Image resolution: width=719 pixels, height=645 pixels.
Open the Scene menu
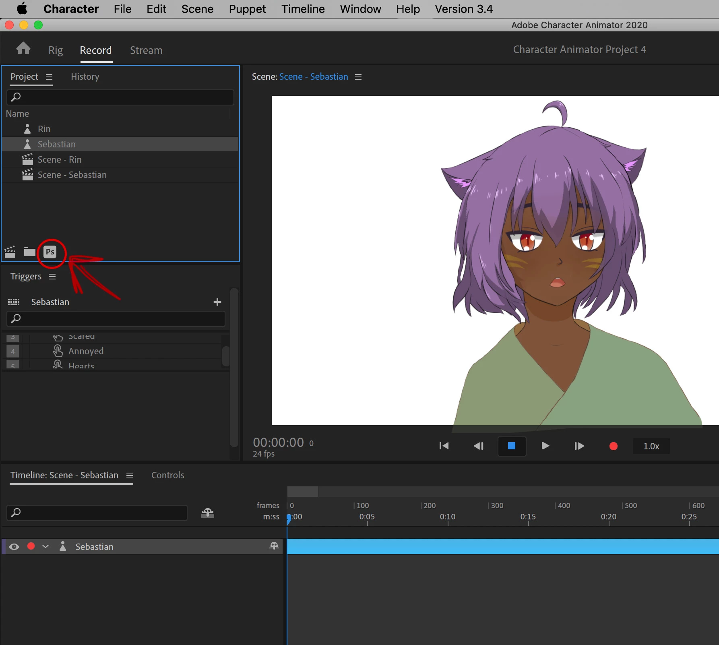(197, 9)
